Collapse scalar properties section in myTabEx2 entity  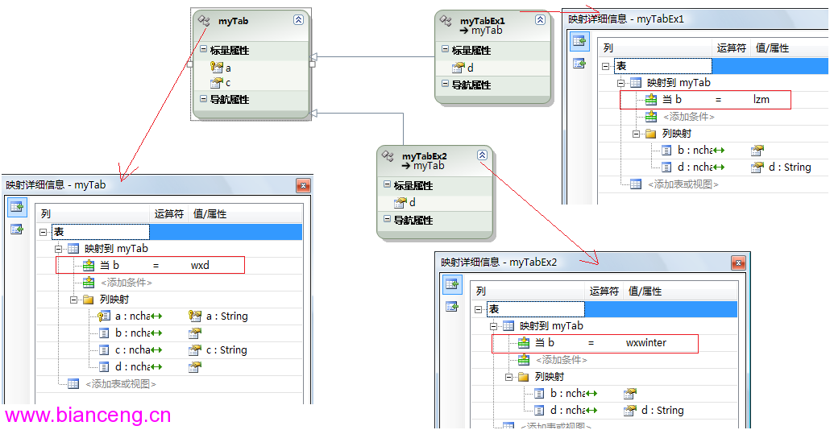coord(387,184)
